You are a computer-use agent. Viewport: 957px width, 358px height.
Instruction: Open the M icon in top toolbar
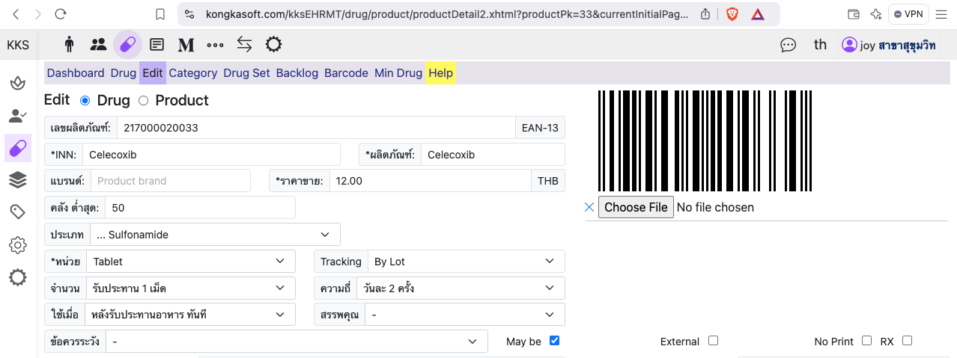(x=186, y=45)
